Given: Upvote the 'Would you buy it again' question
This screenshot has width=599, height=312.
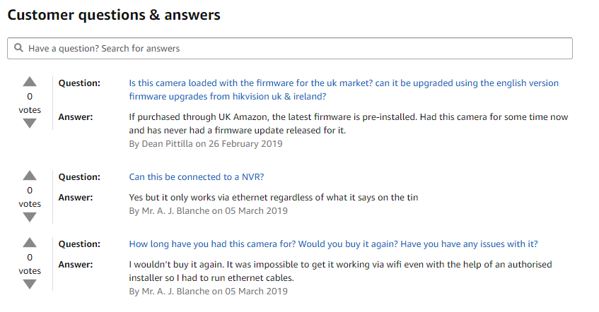Looking at the screenshot, I should pyautogui.click(x=30, y=243).
